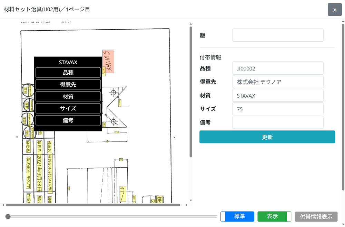Pick 備考 in the popup menu

68,120
